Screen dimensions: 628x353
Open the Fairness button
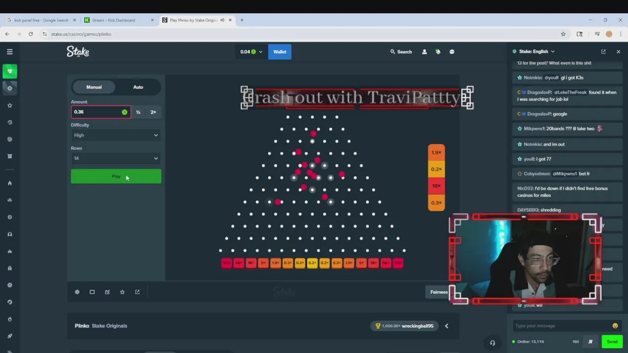pos(439,292)
